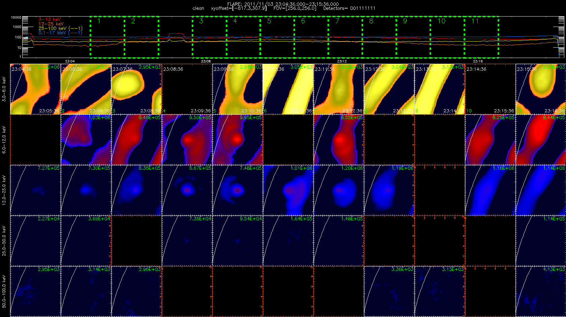
Task: Click the 23:08 time axis label
Action: click(206, 61)
